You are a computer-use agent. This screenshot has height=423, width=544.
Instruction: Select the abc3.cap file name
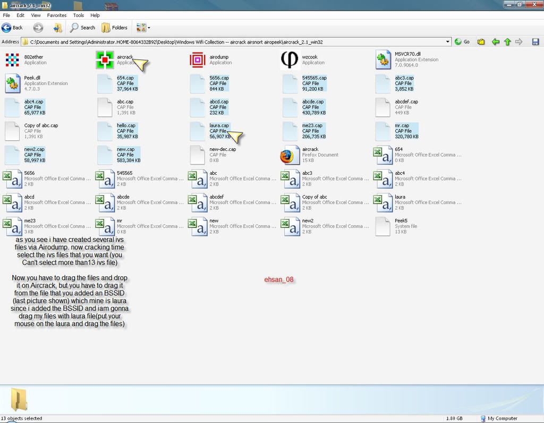pyautogui.click(x=404, y=78)
